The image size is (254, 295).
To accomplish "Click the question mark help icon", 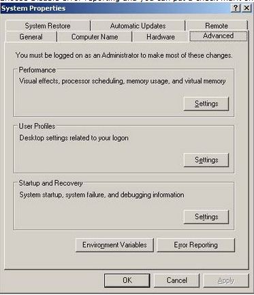I will [236, 8].
